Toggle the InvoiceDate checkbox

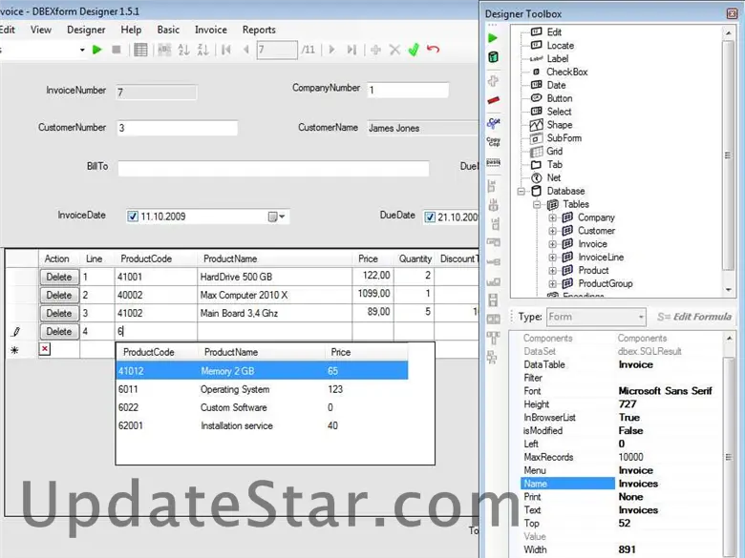click(133, 217)
